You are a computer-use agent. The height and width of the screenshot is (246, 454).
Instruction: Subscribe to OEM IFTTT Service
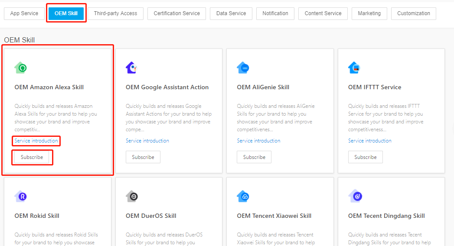pos(366,157)
